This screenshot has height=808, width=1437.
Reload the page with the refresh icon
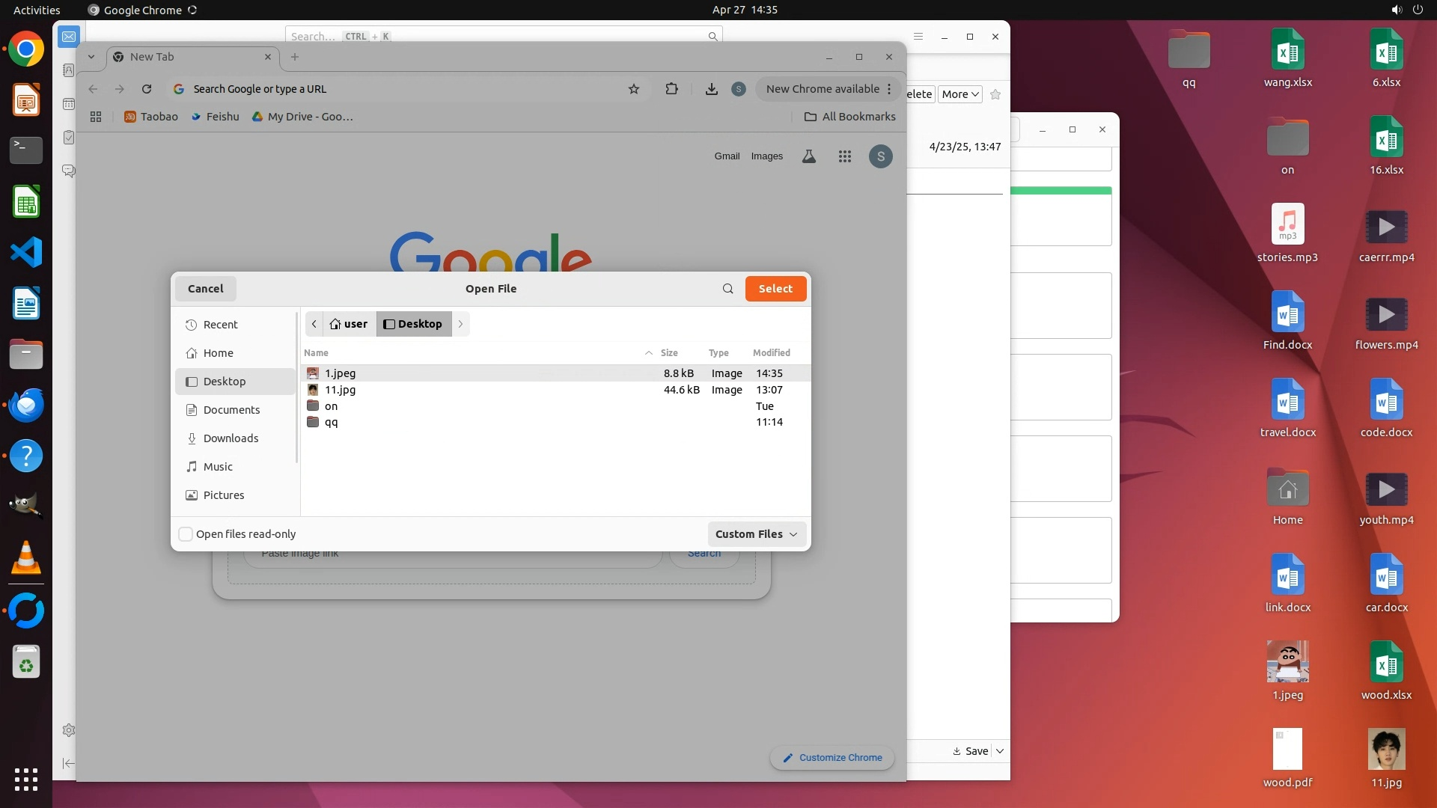coord(147,89)
